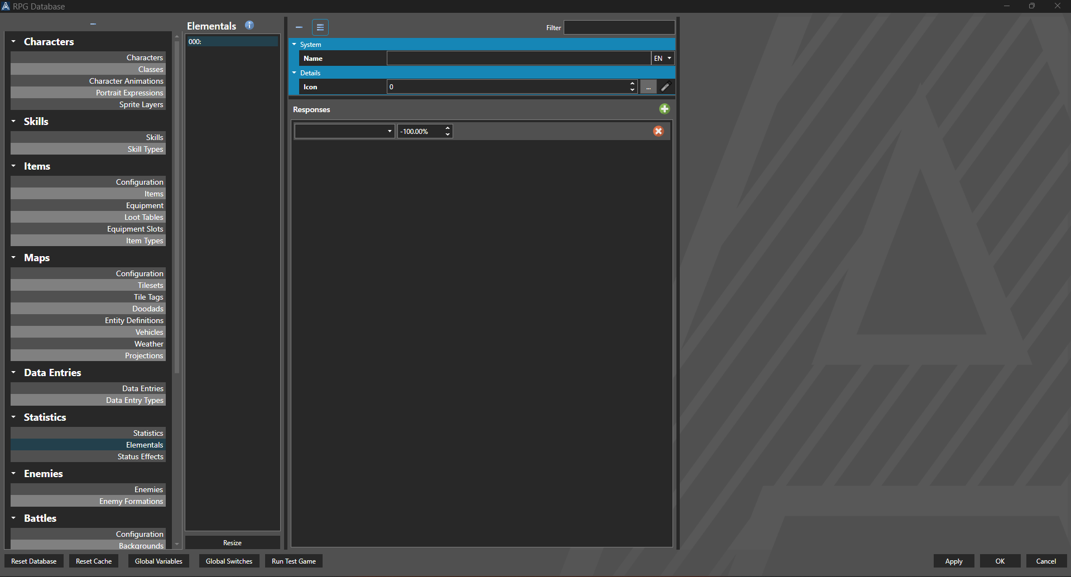This screenshot has width=1071, height=577.
Task: Select Enemy Formations from the sidebar
Action: point(131,501)
